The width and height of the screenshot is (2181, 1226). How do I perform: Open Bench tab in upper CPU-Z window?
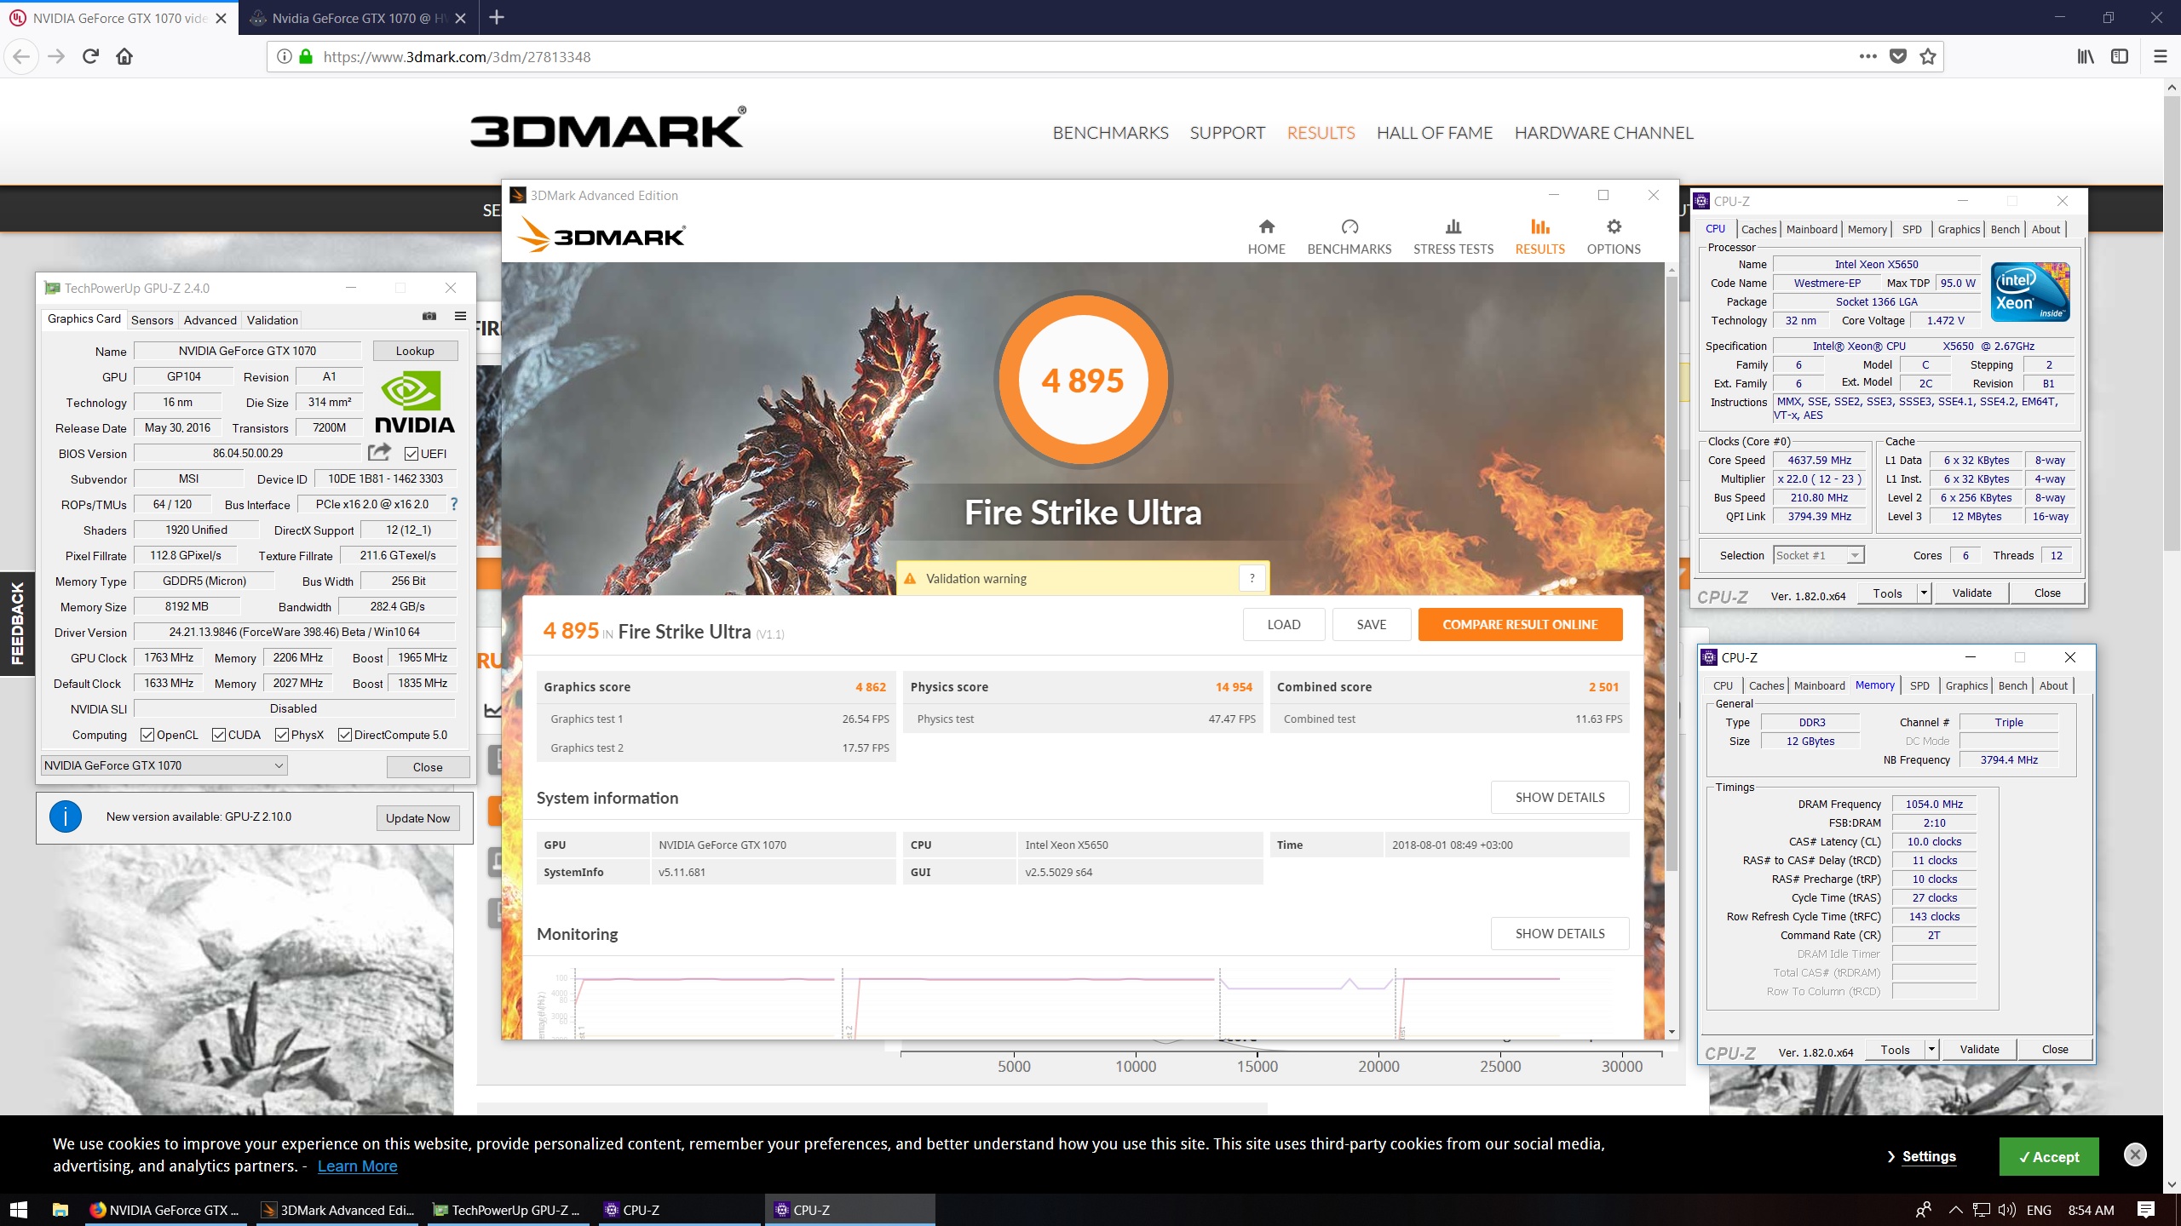[2005, 229]
